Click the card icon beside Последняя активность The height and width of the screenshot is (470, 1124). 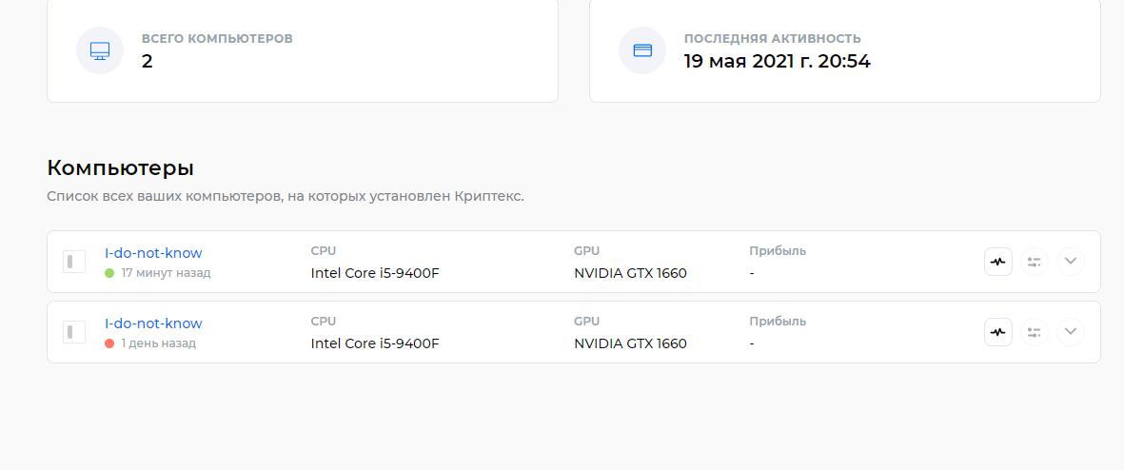coord(642,50)
